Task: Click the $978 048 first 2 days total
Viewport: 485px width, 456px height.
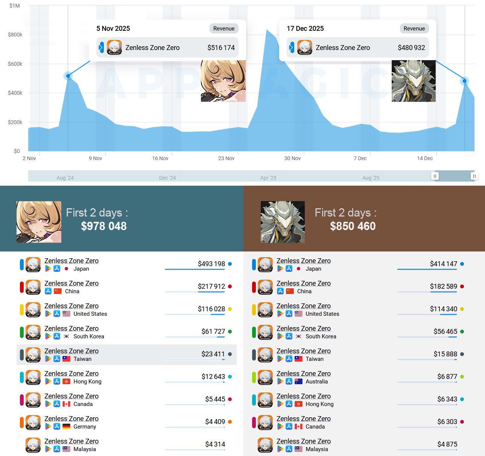Action: point(104,226)
